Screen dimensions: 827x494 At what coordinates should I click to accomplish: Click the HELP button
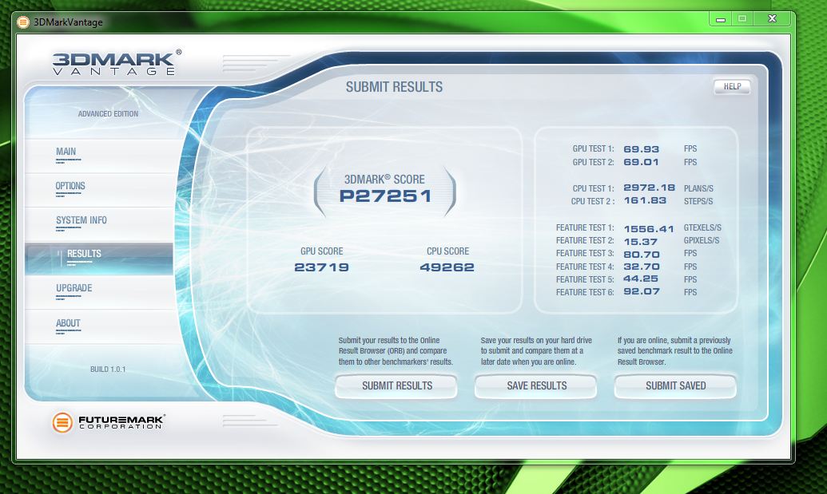[x=732, y=86]
